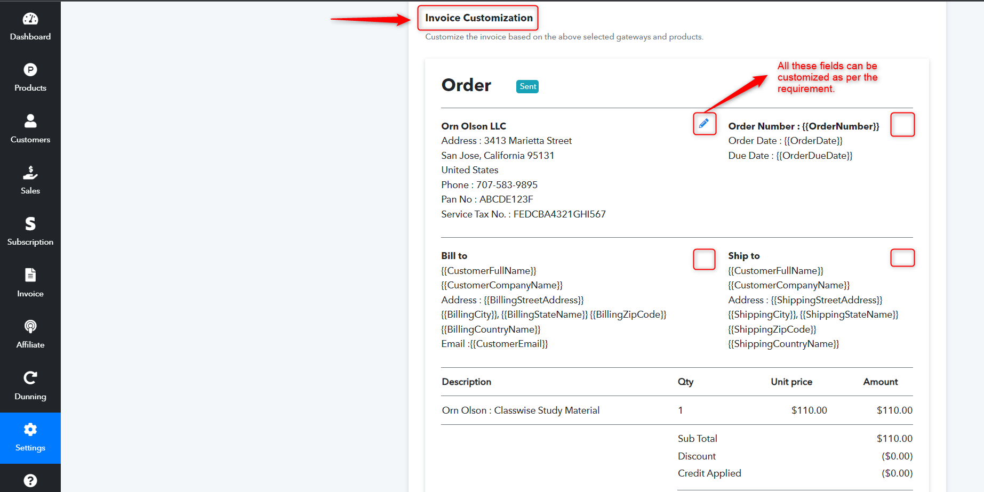Click the edit box next to Ship to
Viewport: 984px width, 492px height.
pos(902,257)
